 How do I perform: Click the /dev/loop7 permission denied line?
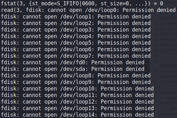click(x=76, y=56)
